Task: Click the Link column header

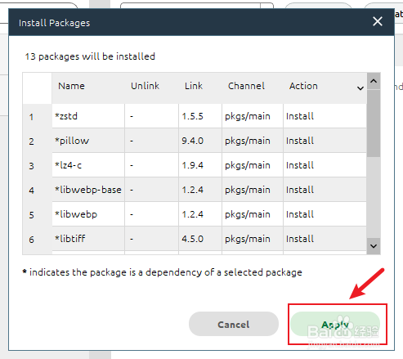Action: click(194, 86)
